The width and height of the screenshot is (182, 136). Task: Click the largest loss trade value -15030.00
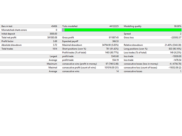point(177,56)
